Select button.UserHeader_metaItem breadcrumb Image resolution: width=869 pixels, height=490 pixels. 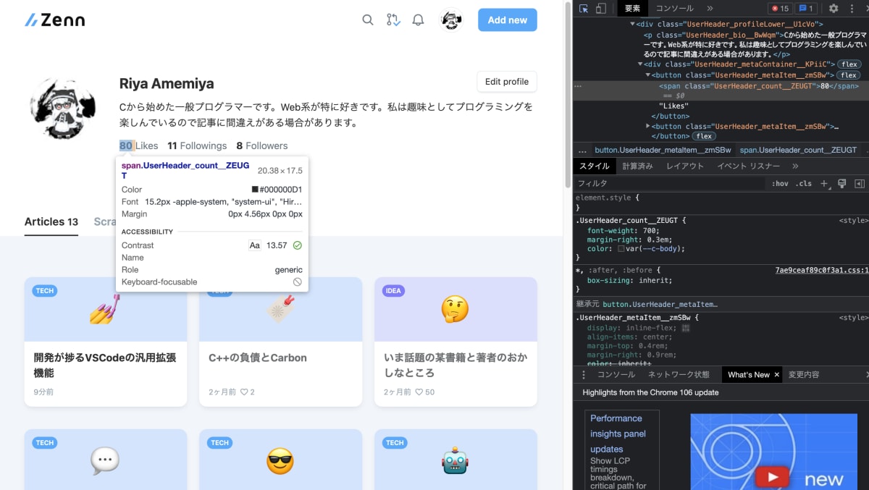pos(663,150)
